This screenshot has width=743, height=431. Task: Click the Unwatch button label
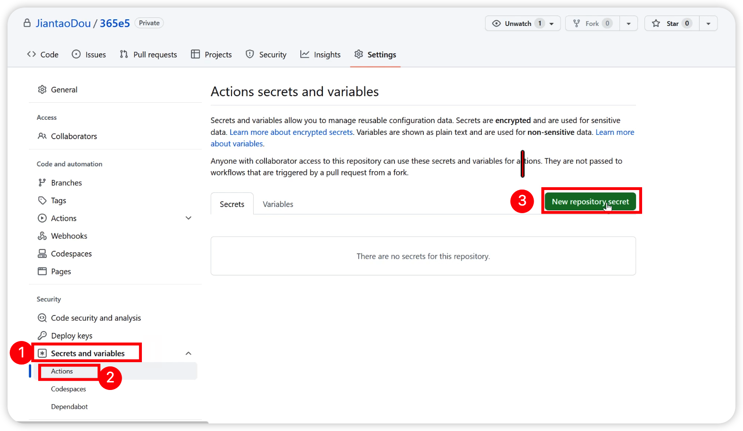pos(518,24)
